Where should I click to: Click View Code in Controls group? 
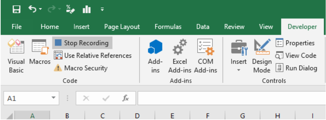(296, 55)
